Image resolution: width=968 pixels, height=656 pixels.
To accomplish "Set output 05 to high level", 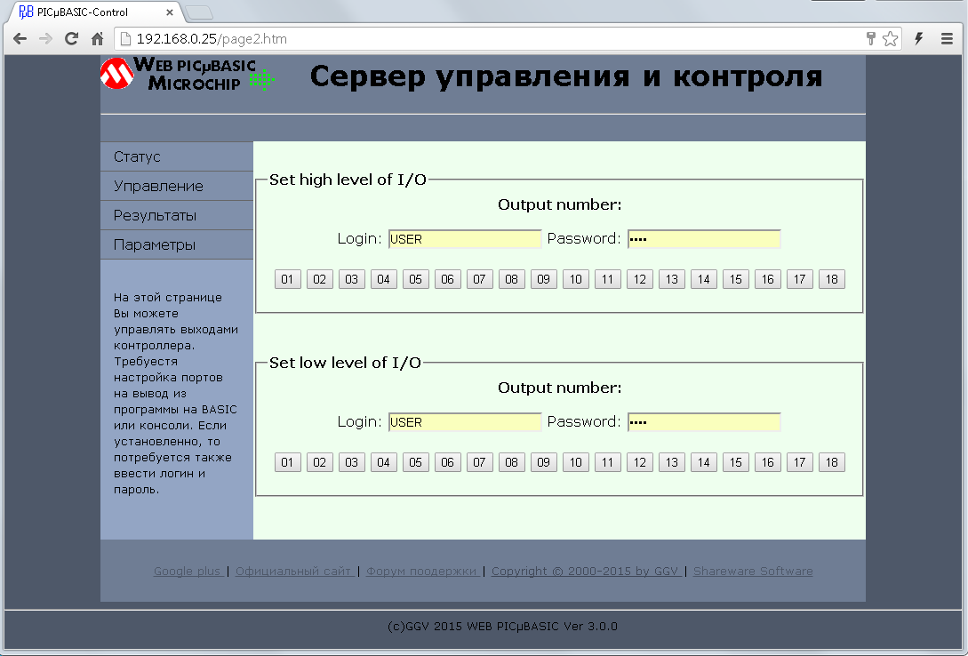I will coord(415,279).
